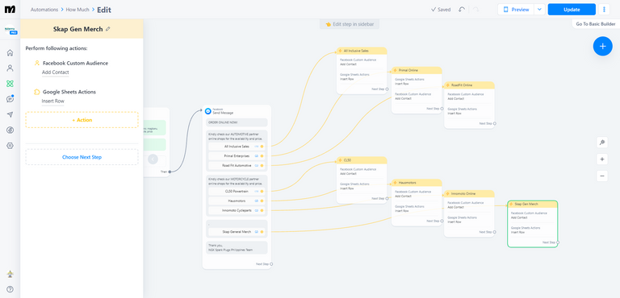Select the Primal Enterprises button in message
The image size is (620, 298).
pyautogui.click(x=237, y=156)
